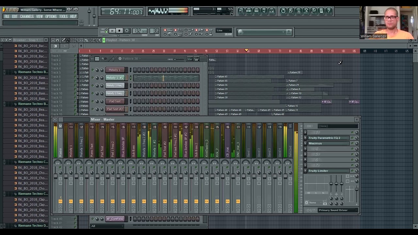Click the render to audio file icon
The image size is (418, 235).
(x=298, y=11)
